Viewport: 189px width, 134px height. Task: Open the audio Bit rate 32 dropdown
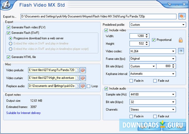[153, 102]
